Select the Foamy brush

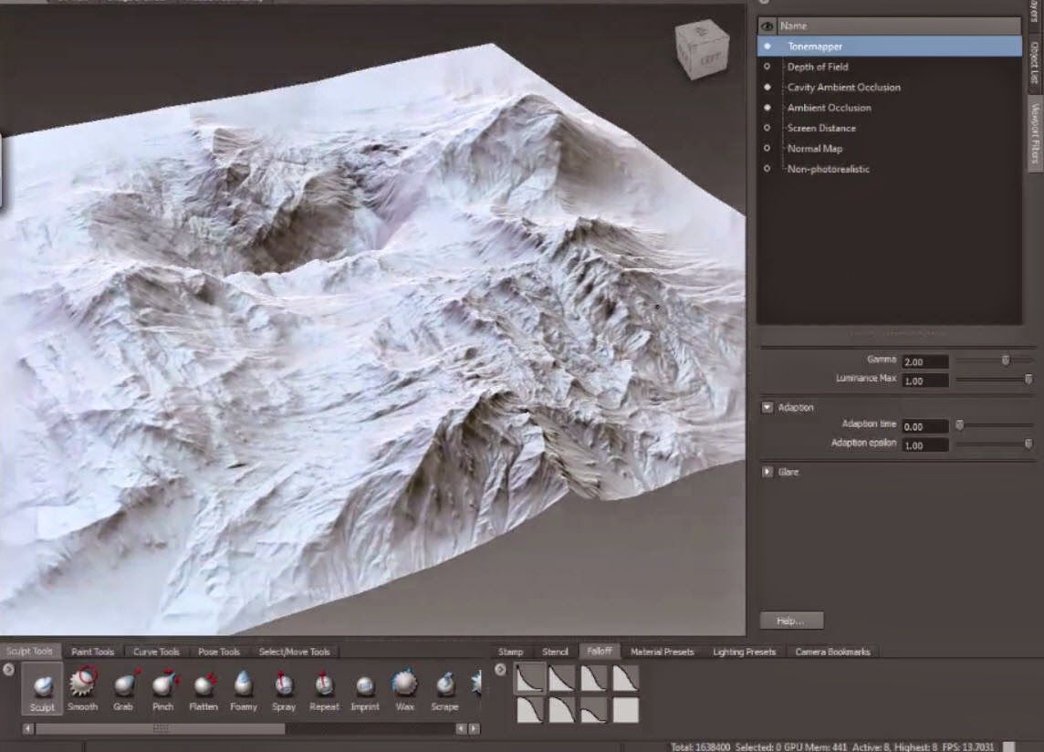pos(244,686)
